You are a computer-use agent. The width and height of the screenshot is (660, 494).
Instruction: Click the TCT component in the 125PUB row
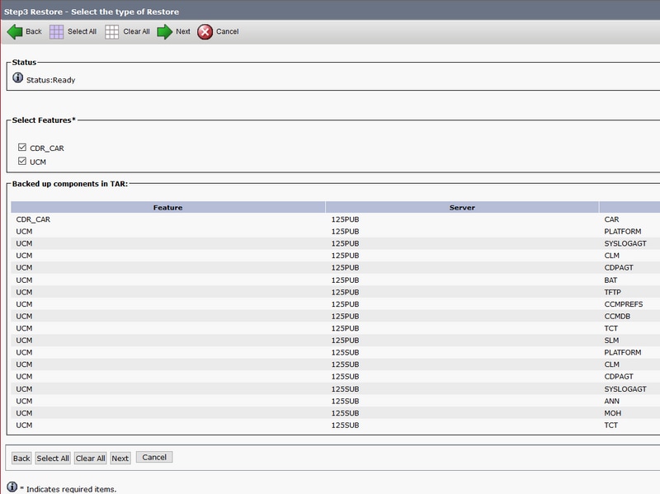610,328
